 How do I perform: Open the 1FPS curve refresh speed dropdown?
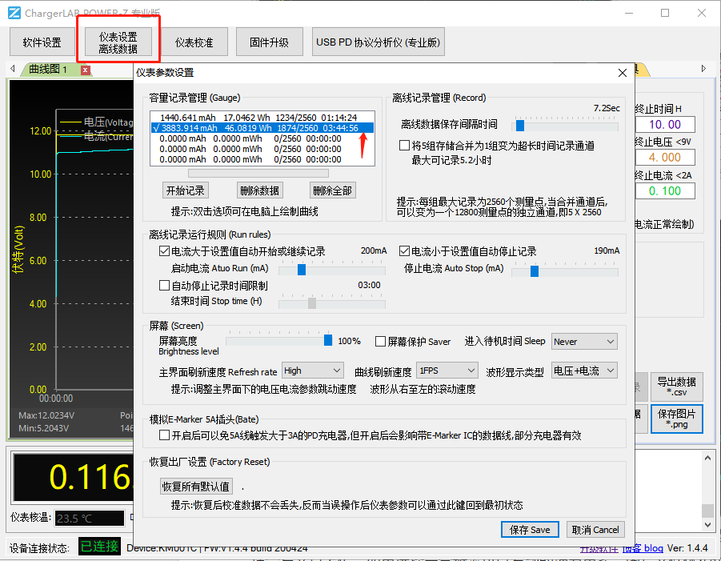pos(447,371)
